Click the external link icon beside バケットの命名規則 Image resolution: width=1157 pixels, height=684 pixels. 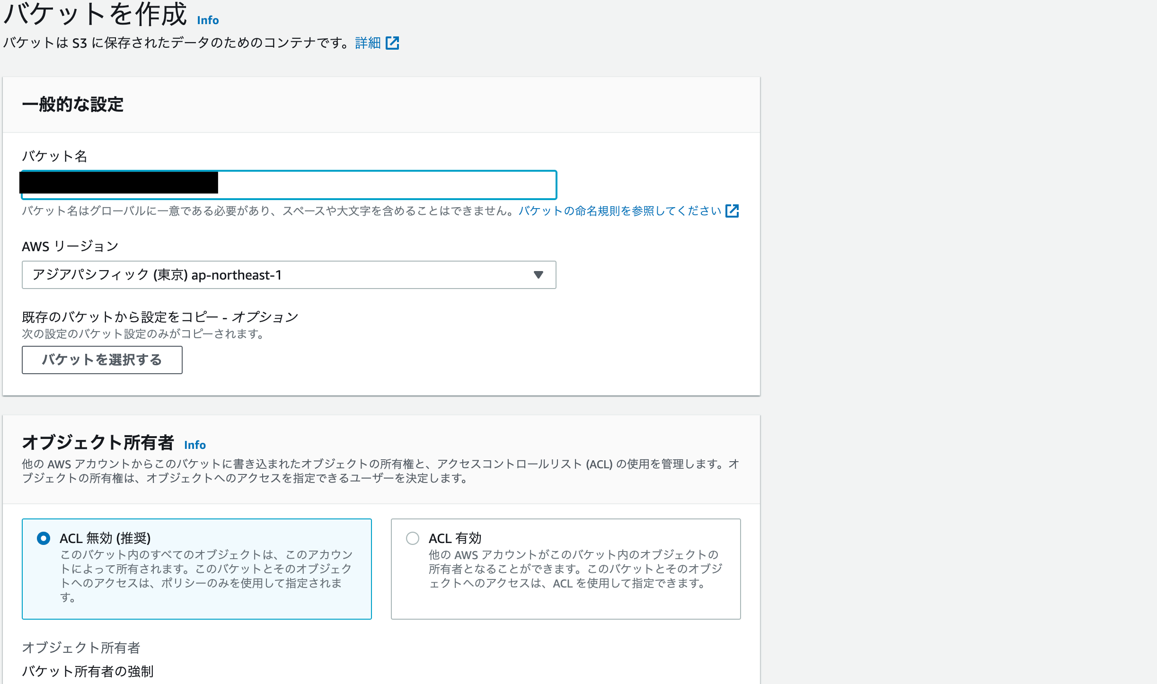(x=733, y=211)
